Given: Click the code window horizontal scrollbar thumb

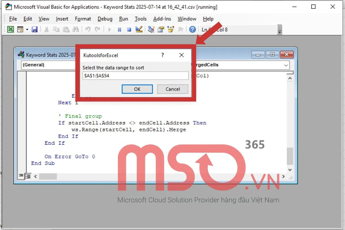Looking at the screenshot, I should (48, 176).
